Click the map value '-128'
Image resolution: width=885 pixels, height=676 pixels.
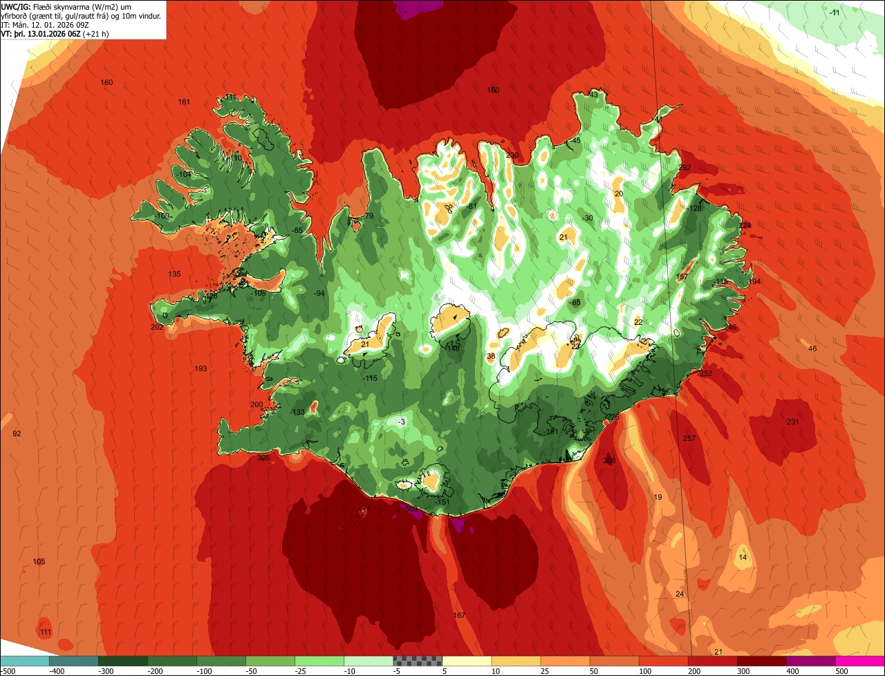click(695, 208)
